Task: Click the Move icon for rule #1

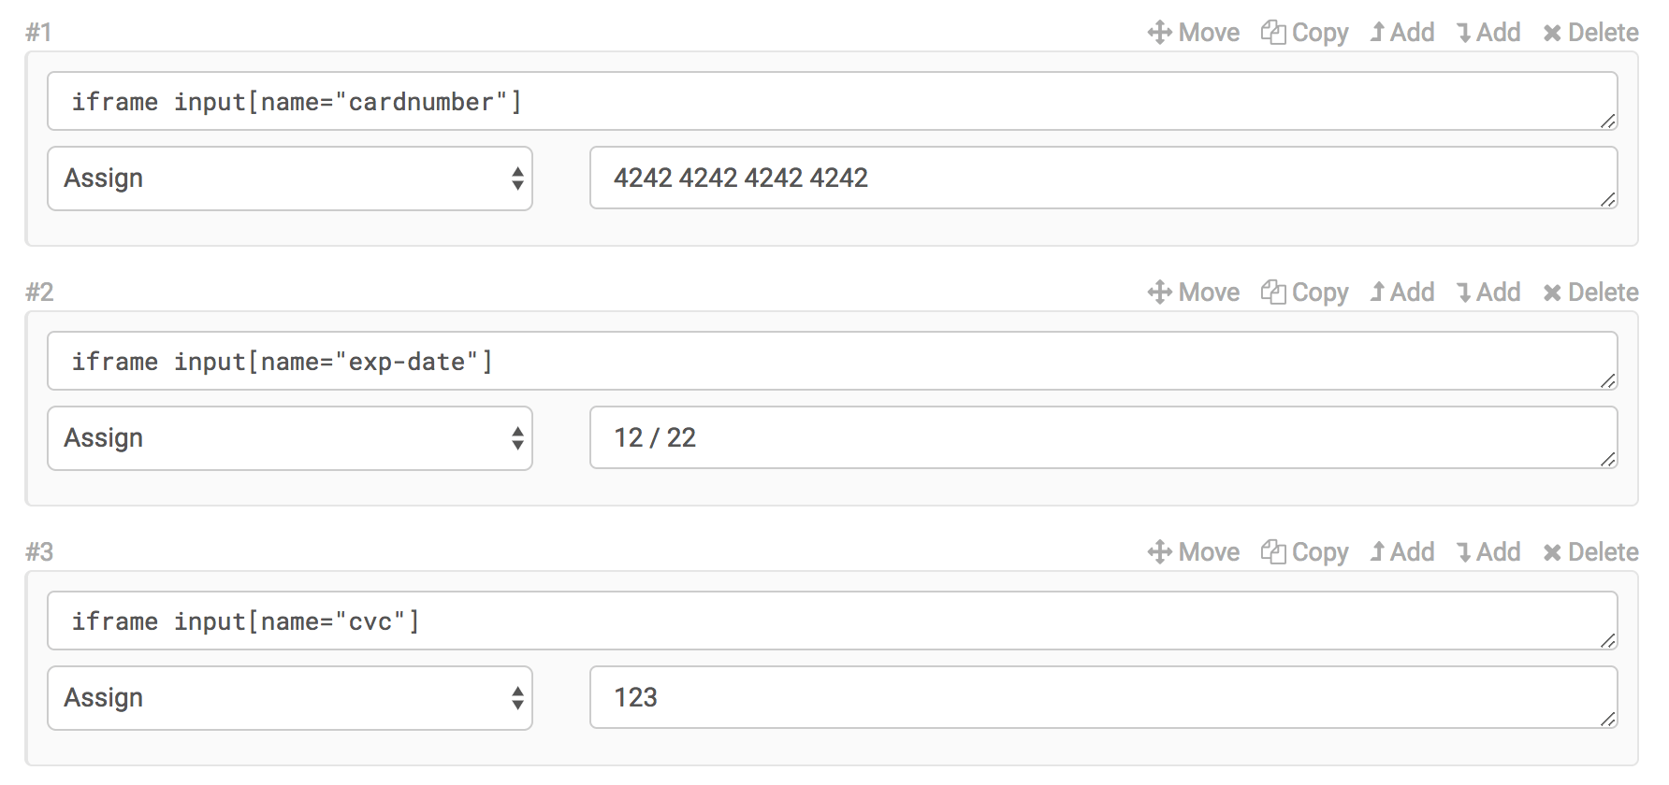Action: coord(1160,33)
